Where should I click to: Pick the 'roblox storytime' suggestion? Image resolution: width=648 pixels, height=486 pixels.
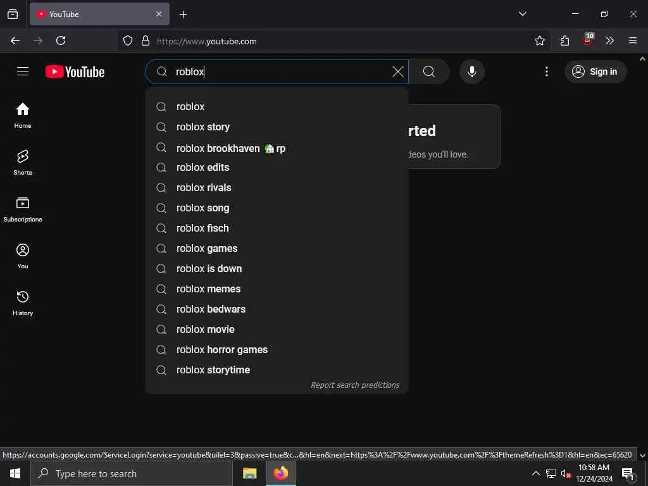(x=277, y=370)
